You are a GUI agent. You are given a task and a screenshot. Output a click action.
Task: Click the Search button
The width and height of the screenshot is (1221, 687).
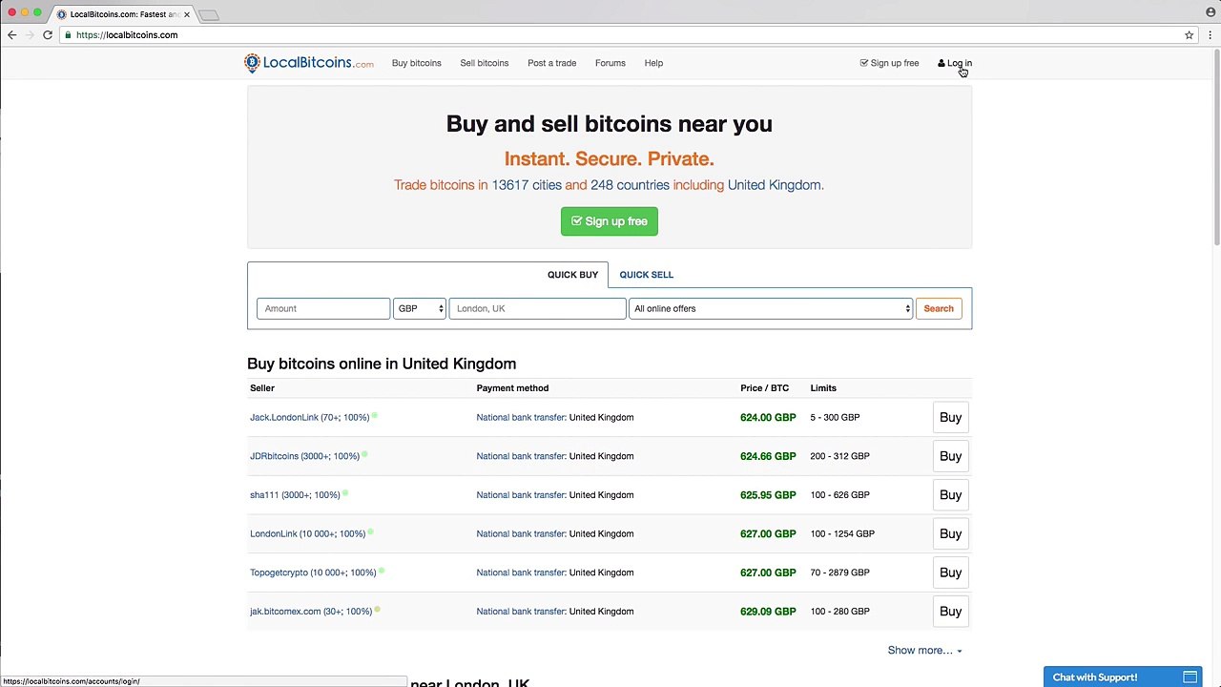939,308
